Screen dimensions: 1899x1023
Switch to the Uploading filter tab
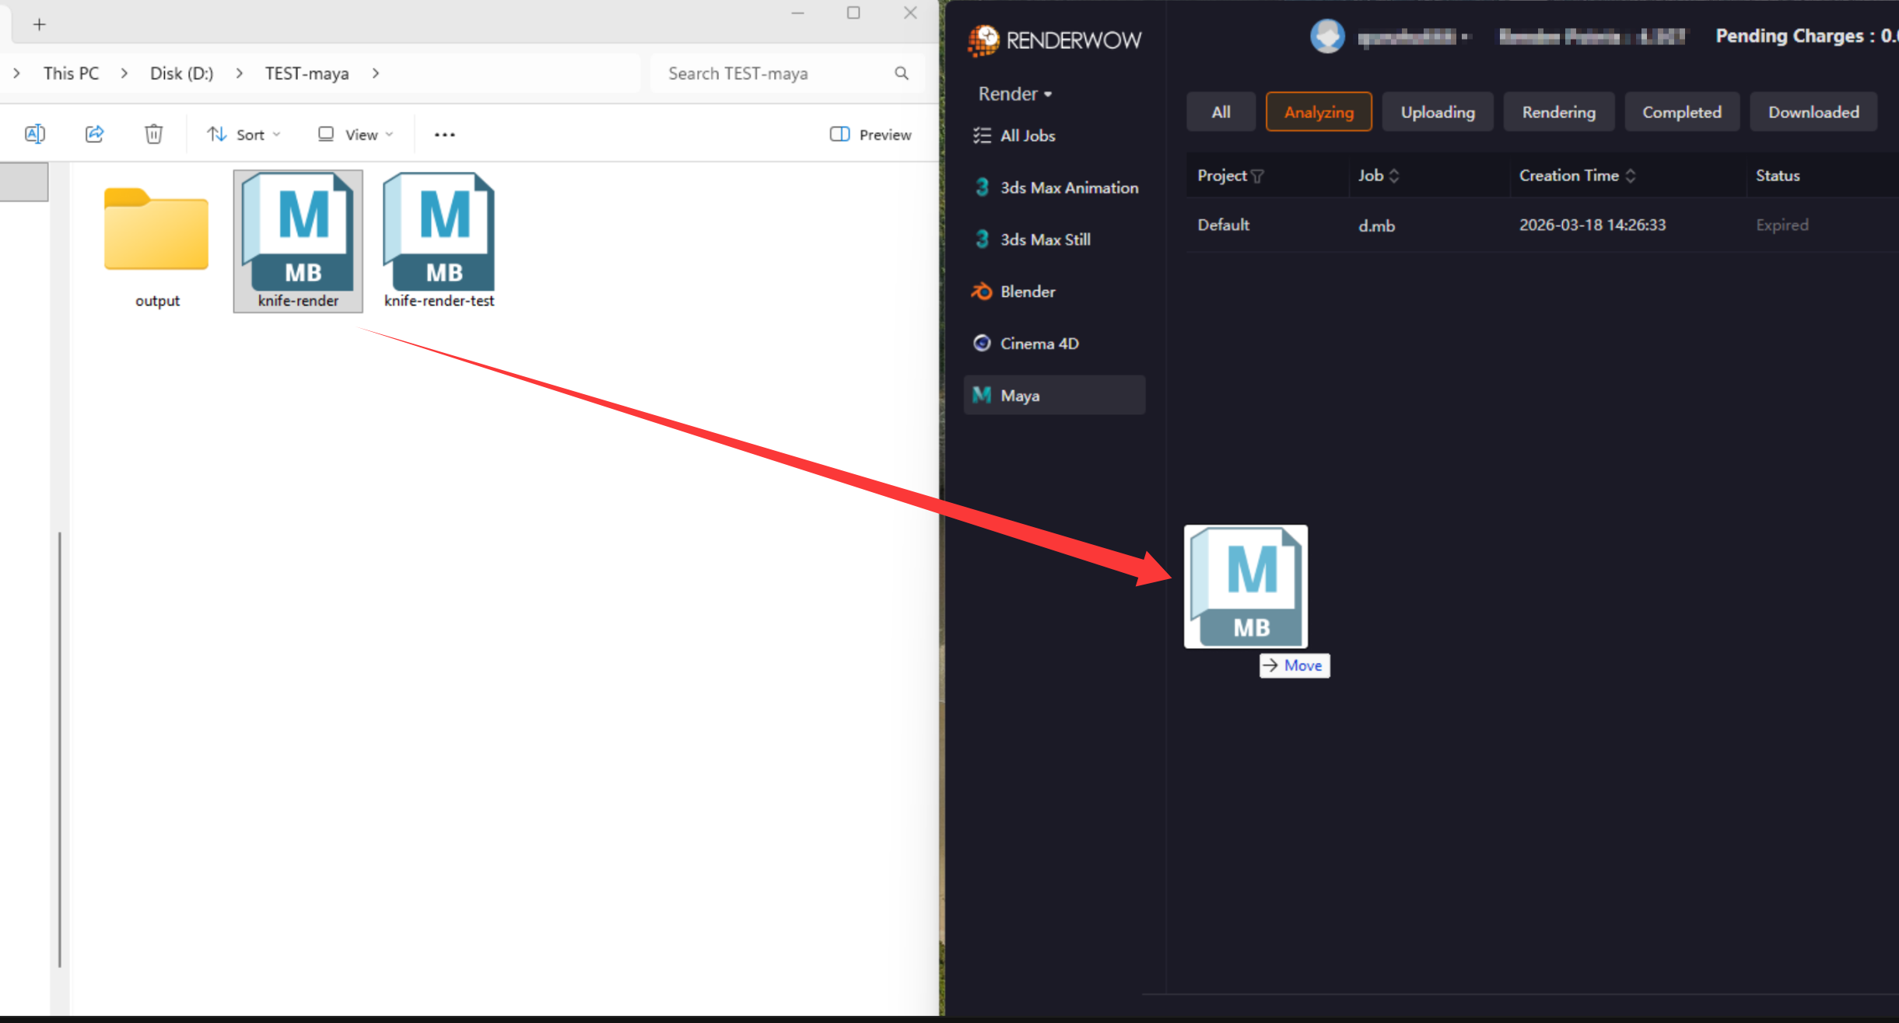coord(1438,112)
